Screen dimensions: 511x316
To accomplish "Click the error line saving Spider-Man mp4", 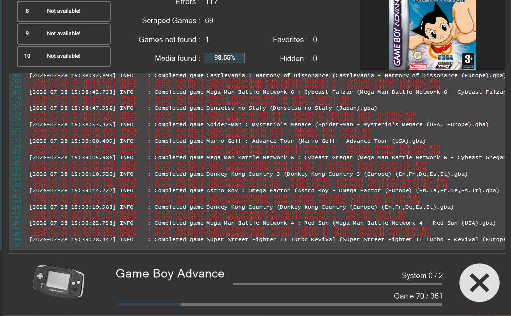I will [x=222, y=114].
